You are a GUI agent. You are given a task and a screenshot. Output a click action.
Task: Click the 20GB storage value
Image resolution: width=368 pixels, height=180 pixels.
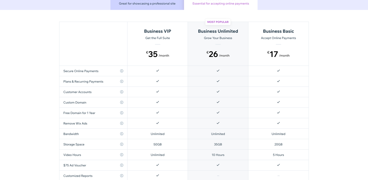[278, 144]
